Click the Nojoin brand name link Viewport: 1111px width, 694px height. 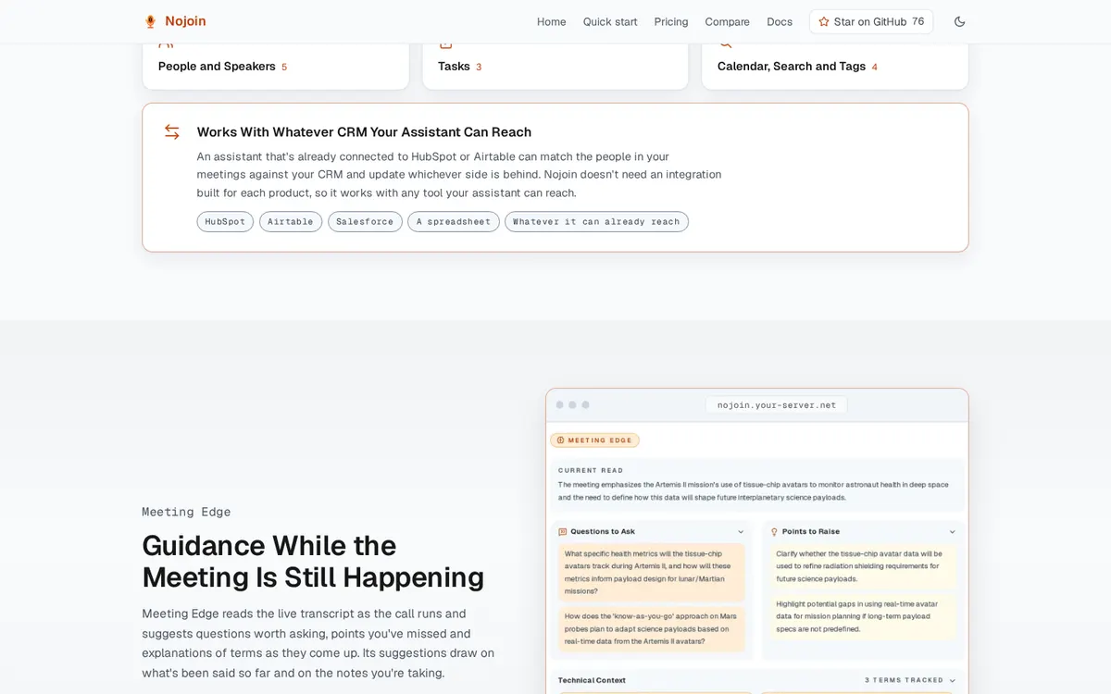(185, 21)
